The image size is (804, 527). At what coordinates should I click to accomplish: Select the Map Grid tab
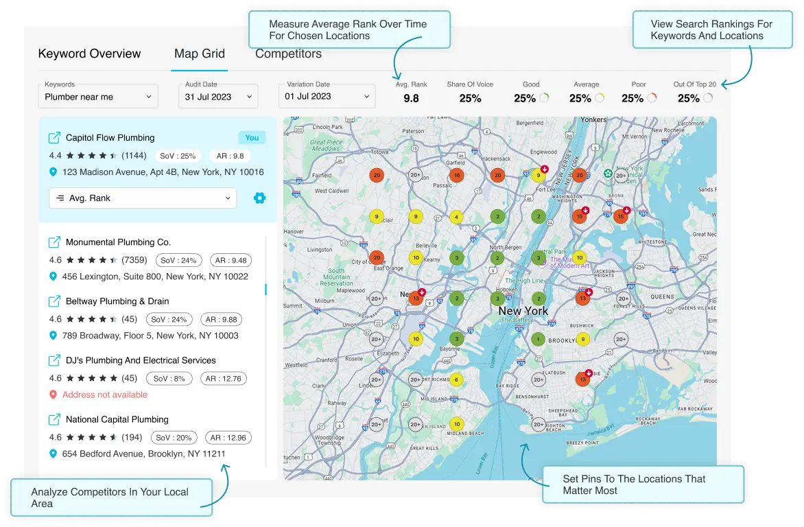coord(199,54)
